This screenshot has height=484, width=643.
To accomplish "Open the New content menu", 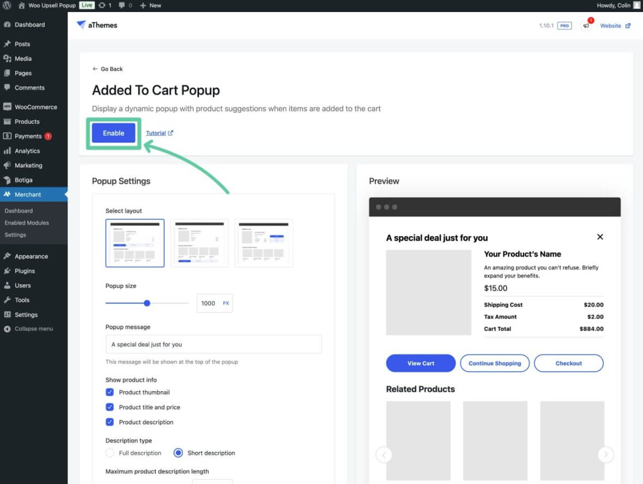I will click(x=150, y=5).
